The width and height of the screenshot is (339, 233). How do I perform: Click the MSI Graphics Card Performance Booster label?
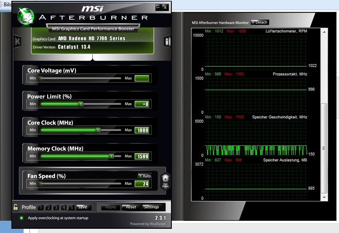pos(93,29)
